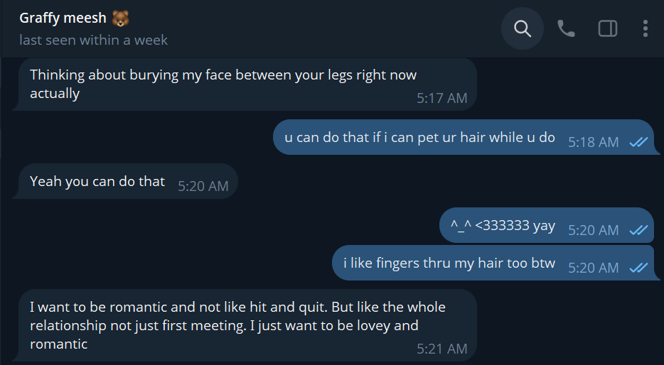Select the 'u can do that if i can pet' message
The height and width of the screenshot is (365, 664).
pyautogui.click(x=466, y=137)
